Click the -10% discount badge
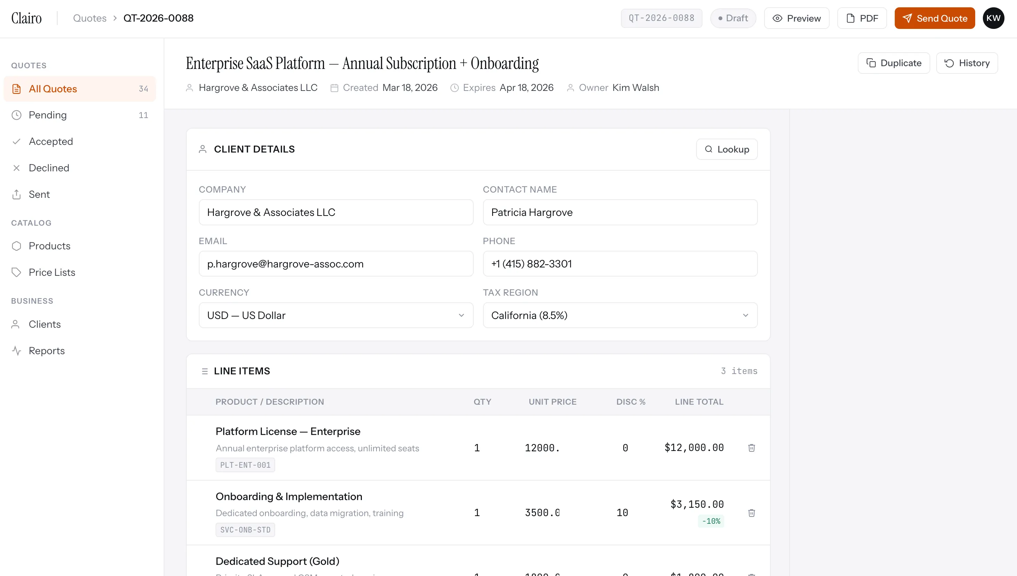Image resolution: width=1017 pixels, height=576 pixels. (x=711, y=521)
